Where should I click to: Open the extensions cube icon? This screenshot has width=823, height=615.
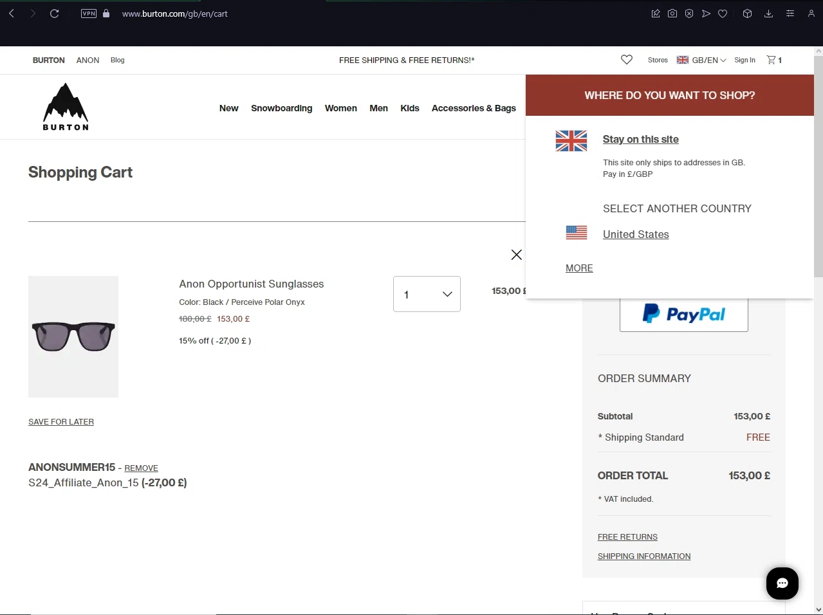747,14
